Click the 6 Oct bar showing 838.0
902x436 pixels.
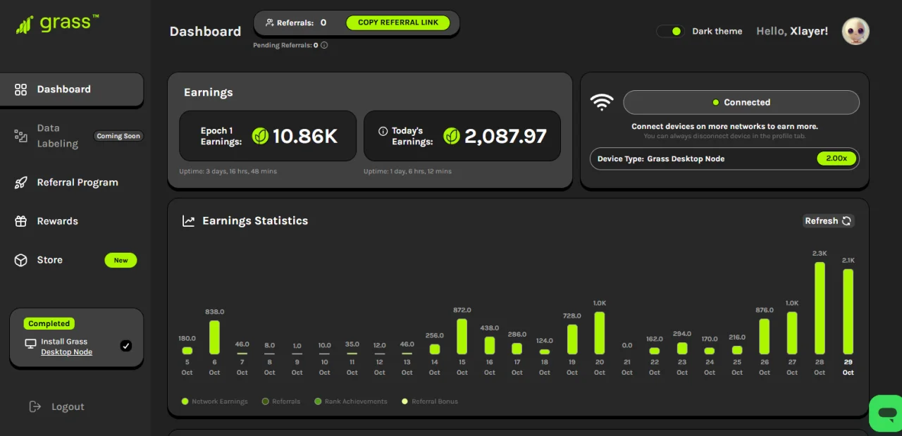[x=214, y=337]
